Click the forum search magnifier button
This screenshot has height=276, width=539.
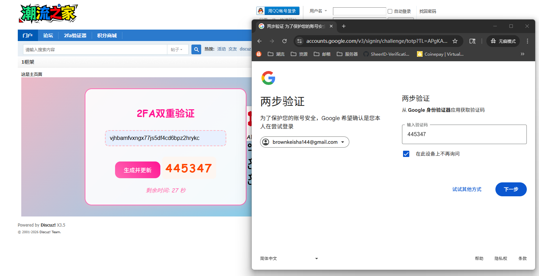pos(196,49)
